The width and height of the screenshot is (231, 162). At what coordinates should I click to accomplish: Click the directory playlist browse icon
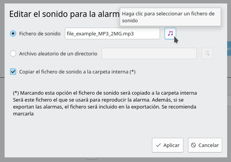[207, 53]
